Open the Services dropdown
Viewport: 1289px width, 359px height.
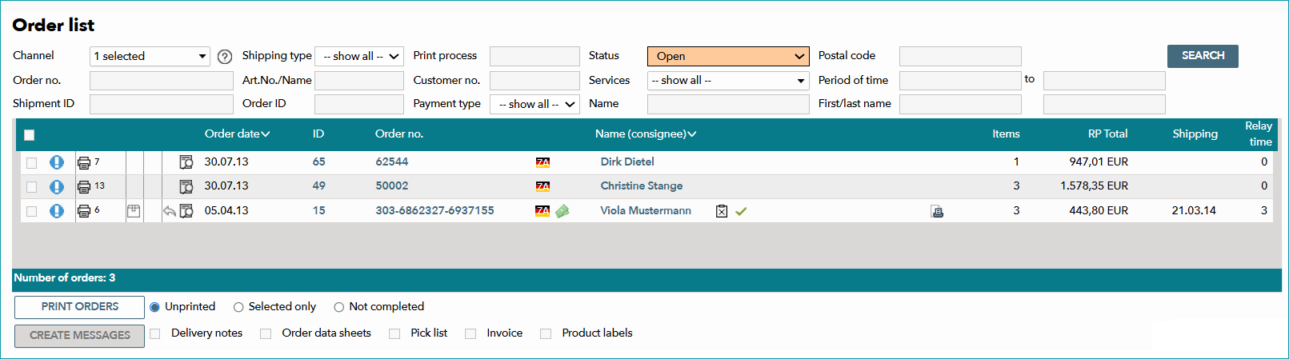(728, 81)
